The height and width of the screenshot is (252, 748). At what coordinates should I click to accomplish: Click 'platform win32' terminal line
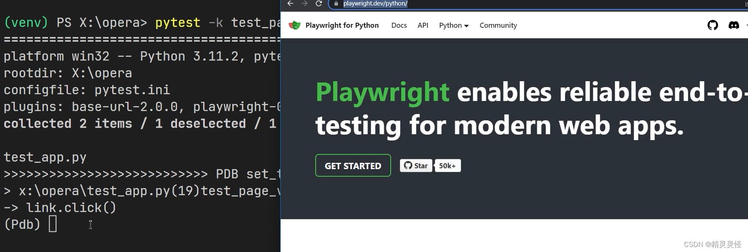coord(142,56)
